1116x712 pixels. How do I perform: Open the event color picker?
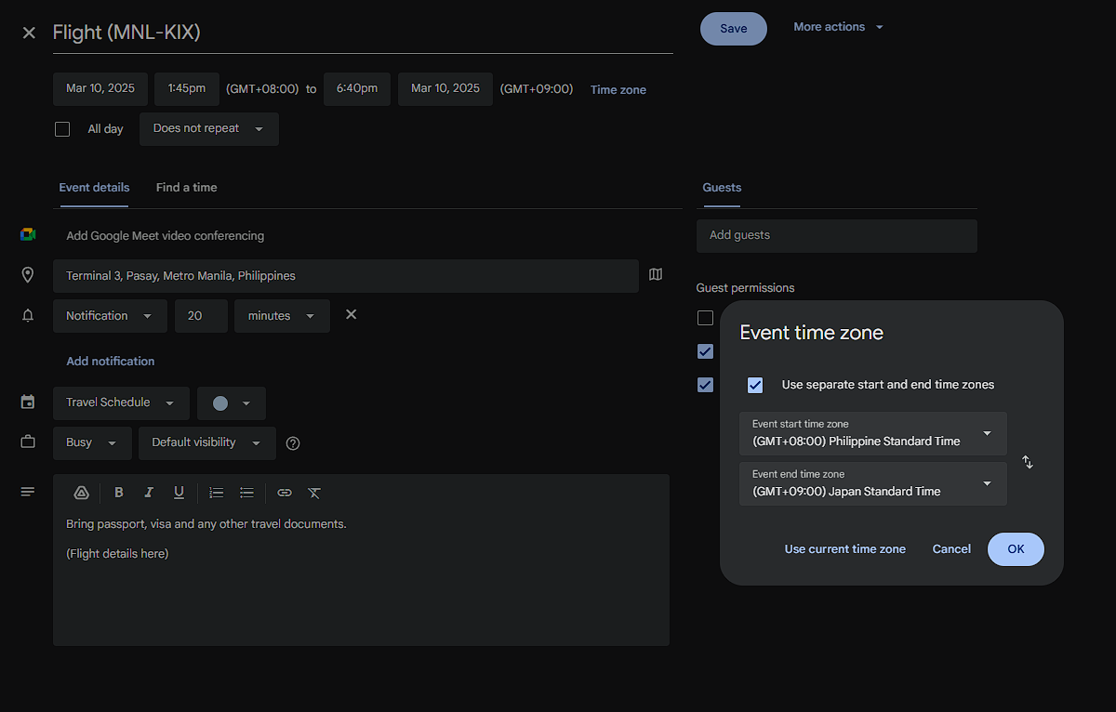click(x=232, y=403)
